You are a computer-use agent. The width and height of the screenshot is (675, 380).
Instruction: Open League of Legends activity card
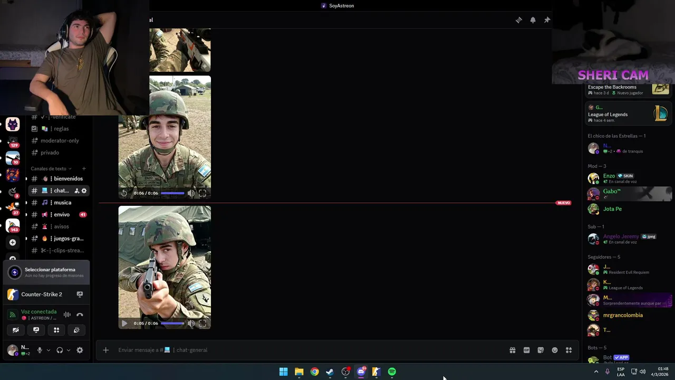coord(628,113)
